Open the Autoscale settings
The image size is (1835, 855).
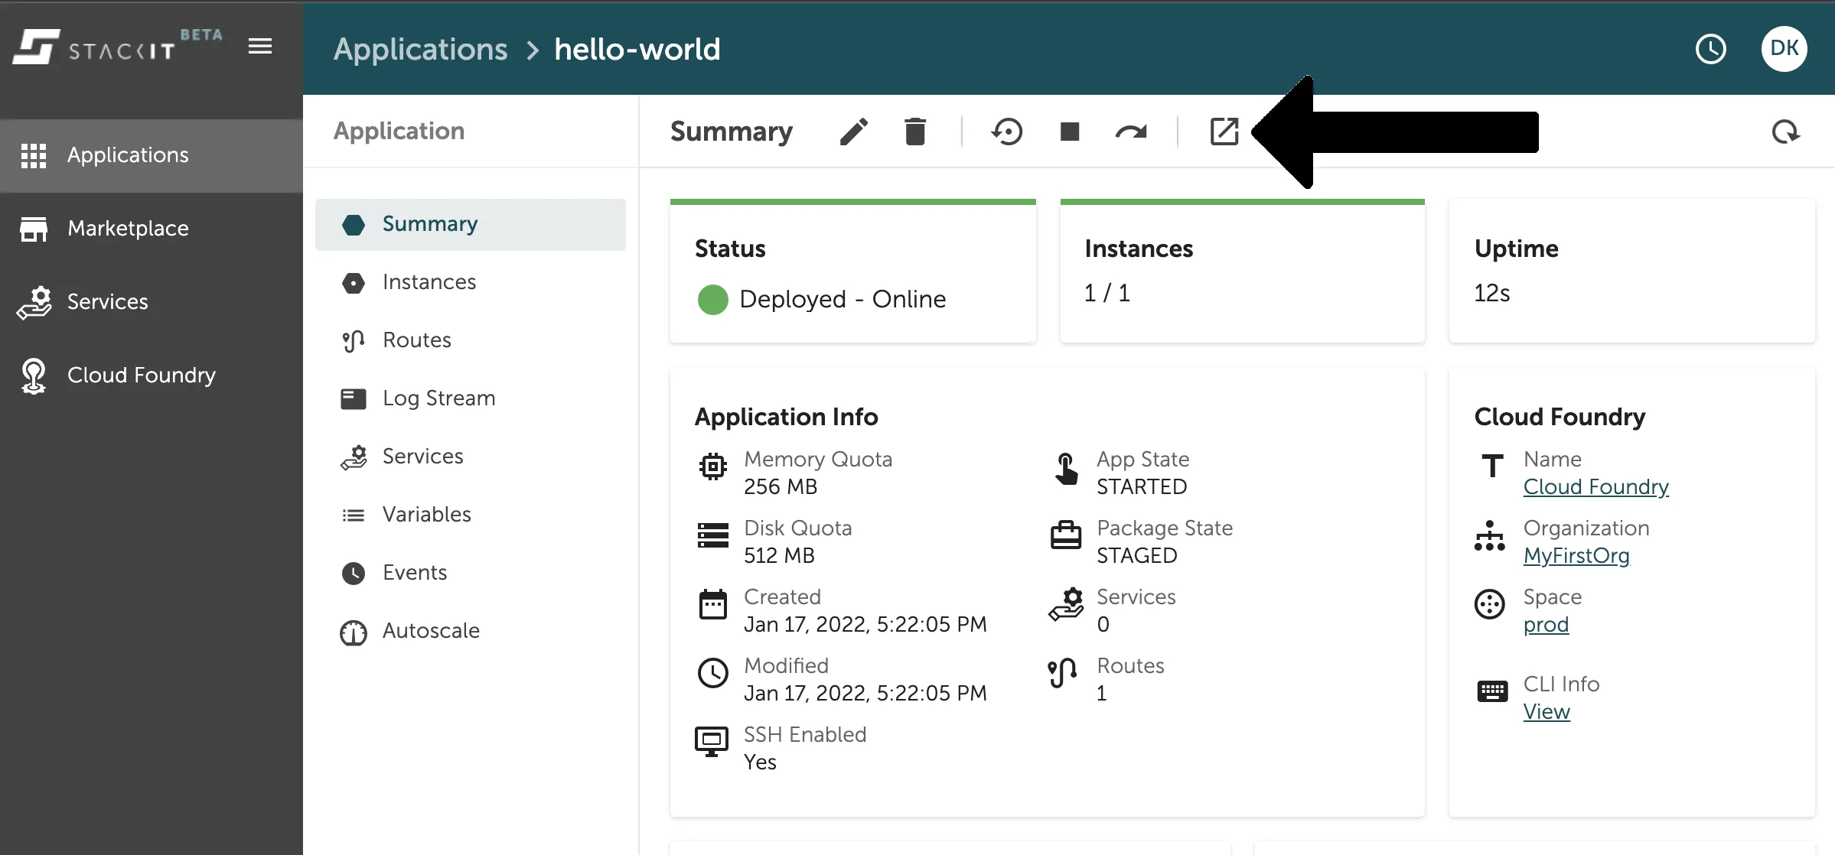point(431,631)
